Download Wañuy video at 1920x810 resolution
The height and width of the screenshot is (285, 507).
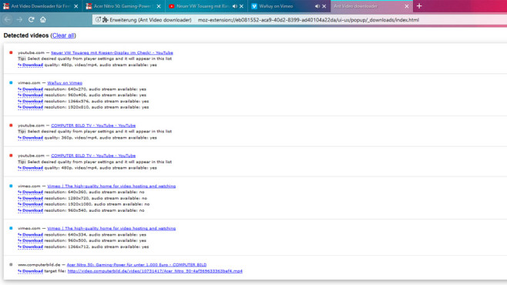tap(30, 107)
